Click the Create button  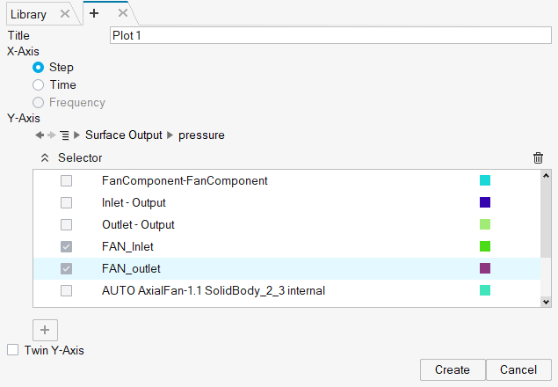pos(453,369)
